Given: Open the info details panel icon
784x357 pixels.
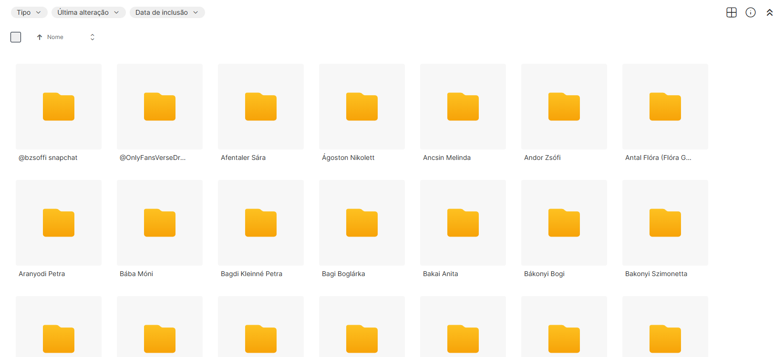Looking at the screenshot, I should (750, 12).
